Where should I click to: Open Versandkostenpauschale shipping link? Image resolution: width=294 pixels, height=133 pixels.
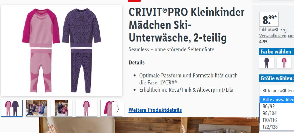pyautogui.click(x=277, y=36)
